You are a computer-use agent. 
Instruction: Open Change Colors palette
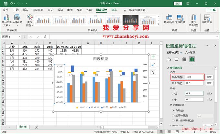30,20
